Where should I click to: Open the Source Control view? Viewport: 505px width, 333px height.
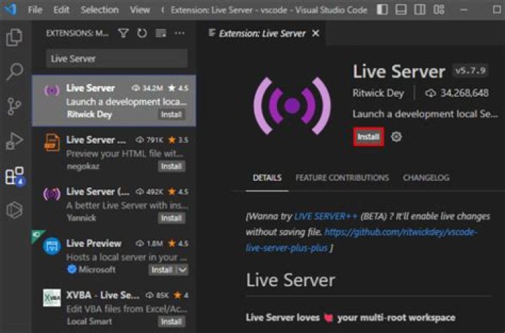click(14, 107)
